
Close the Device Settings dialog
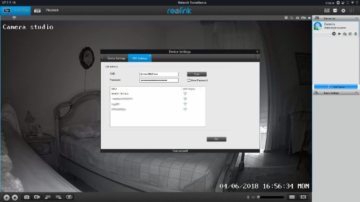tap(257, 52)
